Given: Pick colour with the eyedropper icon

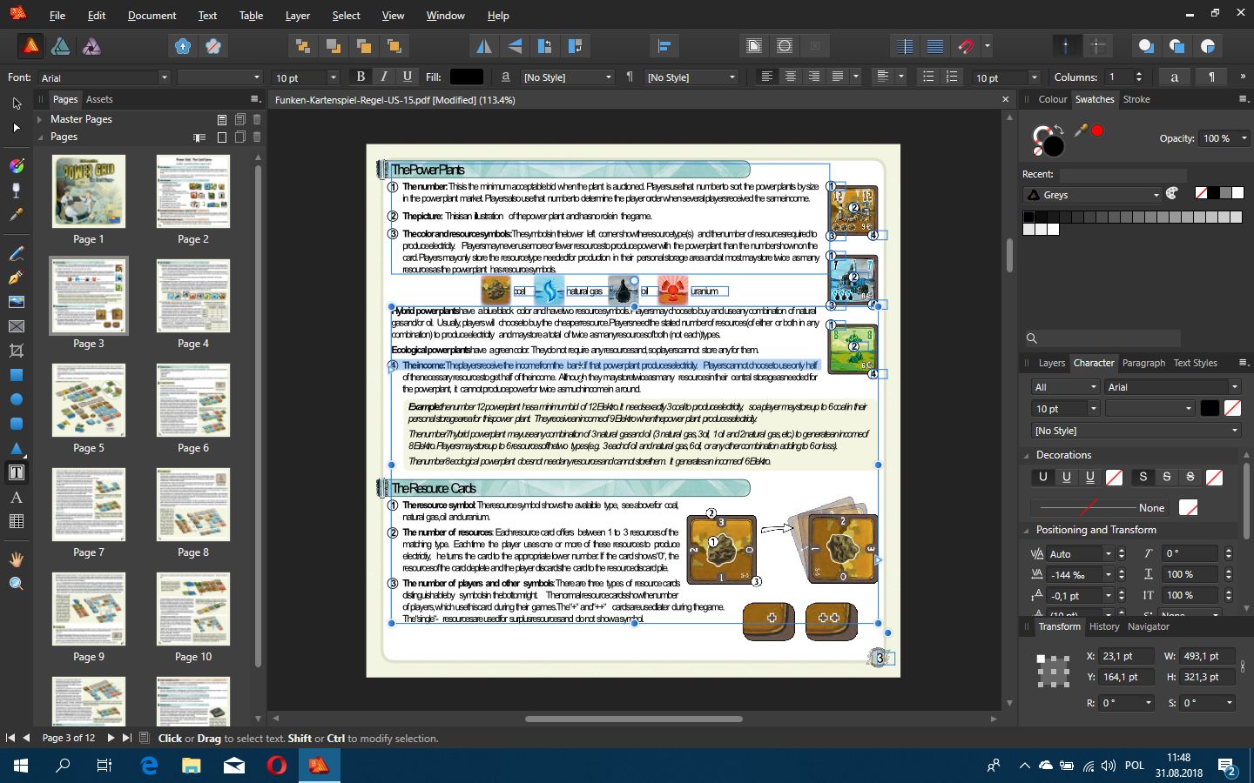Looking at the screenshot, I should click(1081, 130).
